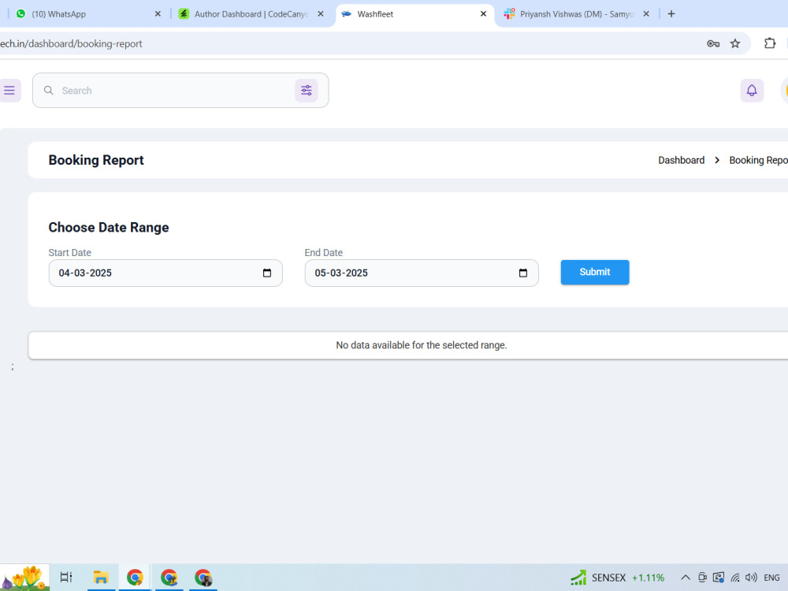This screenshot has width=788, height=591.
Task: Click the magnifier icon in search bar
Action: pos(49,91)
